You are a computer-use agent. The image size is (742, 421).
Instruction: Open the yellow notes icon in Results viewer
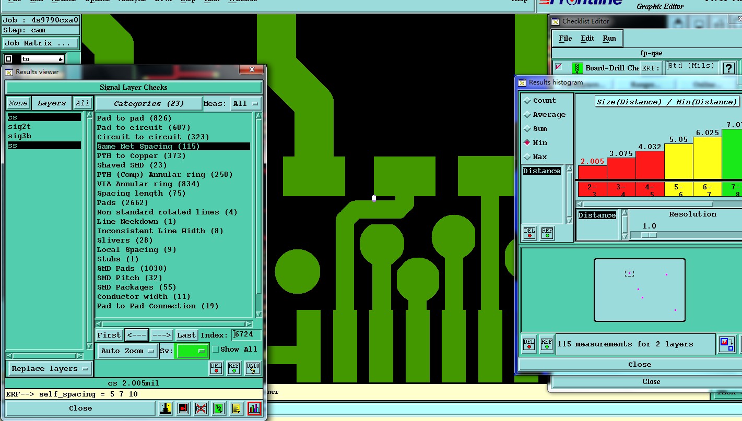[x=237, y=408]
